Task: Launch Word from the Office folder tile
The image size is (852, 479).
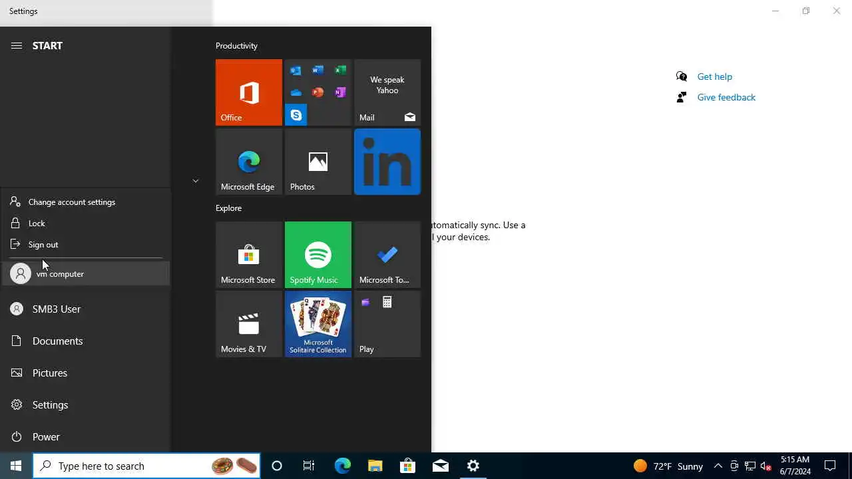Action: pyautogui.click(x=318, y=71)
